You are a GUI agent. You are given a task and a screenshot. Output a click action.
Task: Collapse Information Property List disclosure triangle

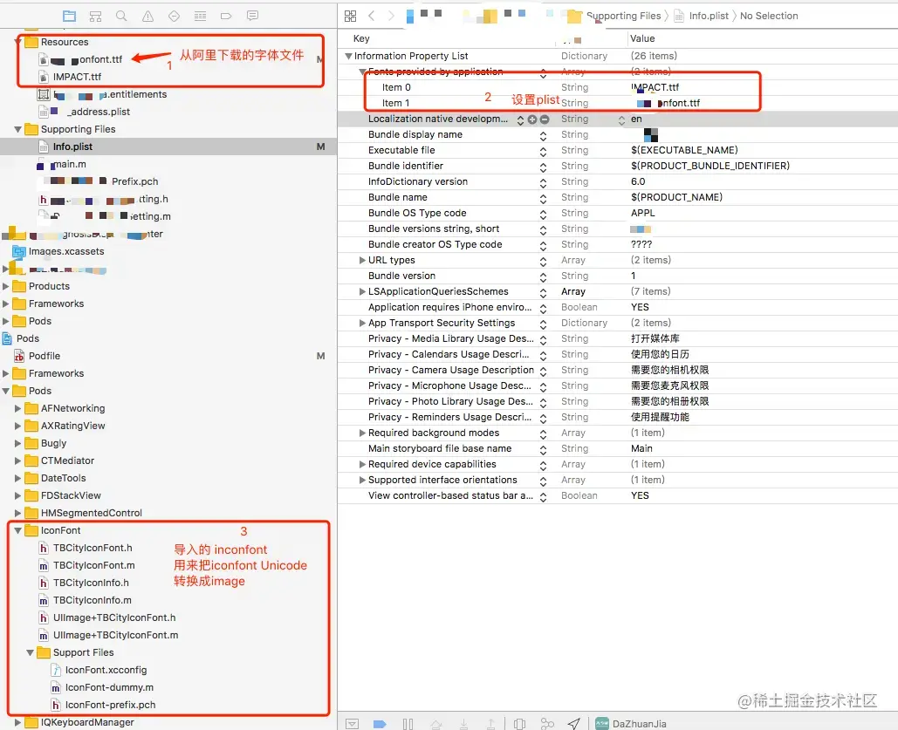click(348, 56)
